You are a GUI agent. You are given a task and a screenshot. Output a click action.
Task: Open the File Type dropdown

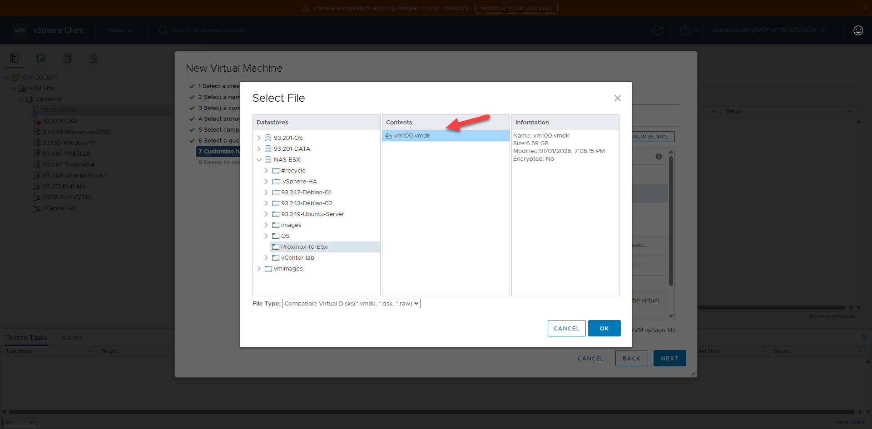(351, 304)
